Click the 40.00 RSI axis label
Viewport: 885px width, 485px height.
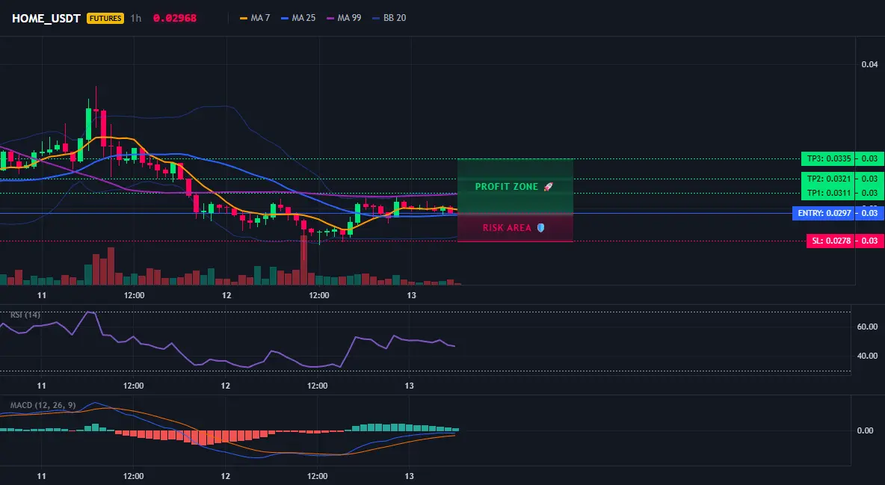[868, 356]
